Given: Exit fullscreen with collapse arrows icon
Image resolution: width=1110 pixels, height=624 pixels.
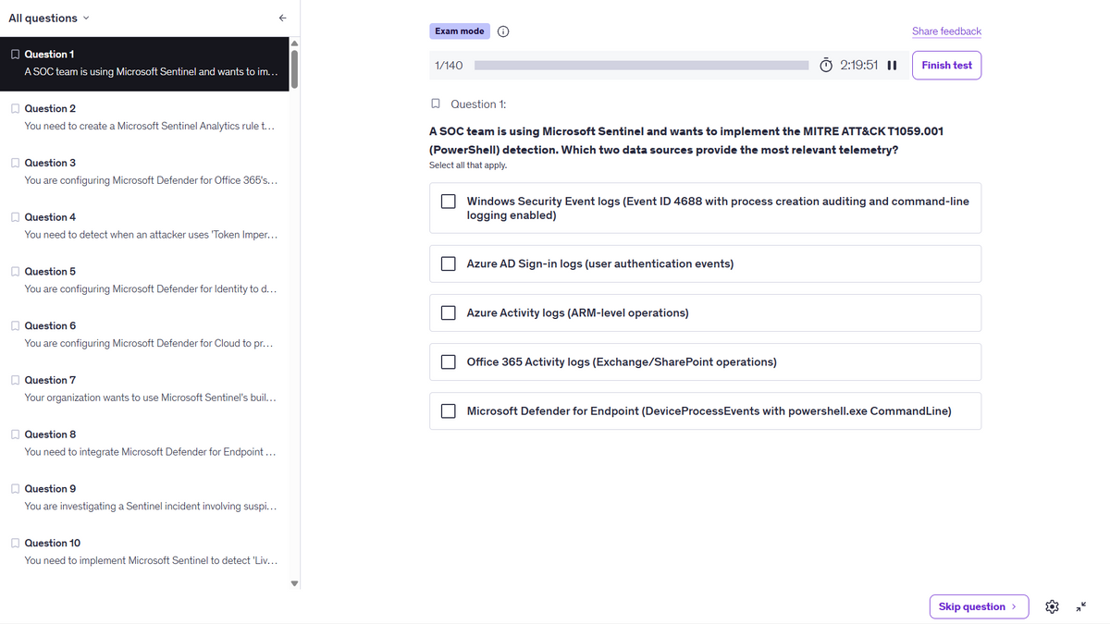Looking at the screenshot, I should click(x=1081, y=606).
